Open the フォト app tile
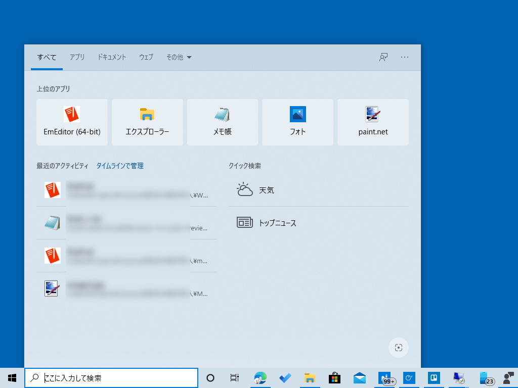 click(297, 122)
